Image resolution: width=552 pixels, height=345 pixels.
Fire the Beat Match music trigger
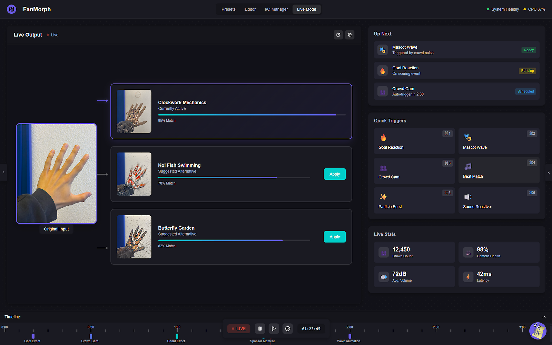coord(499,171)
